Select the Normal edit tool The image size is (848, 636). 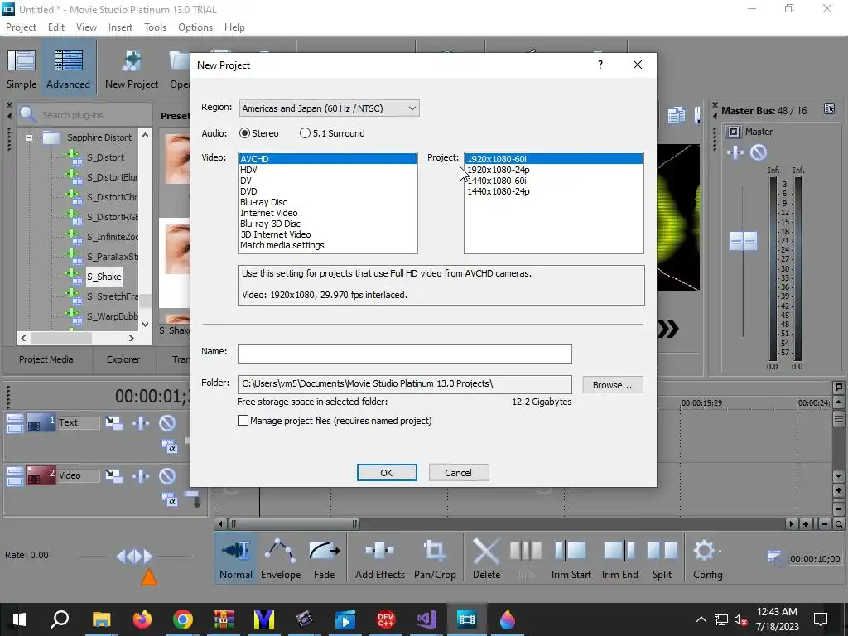(236, 560)
